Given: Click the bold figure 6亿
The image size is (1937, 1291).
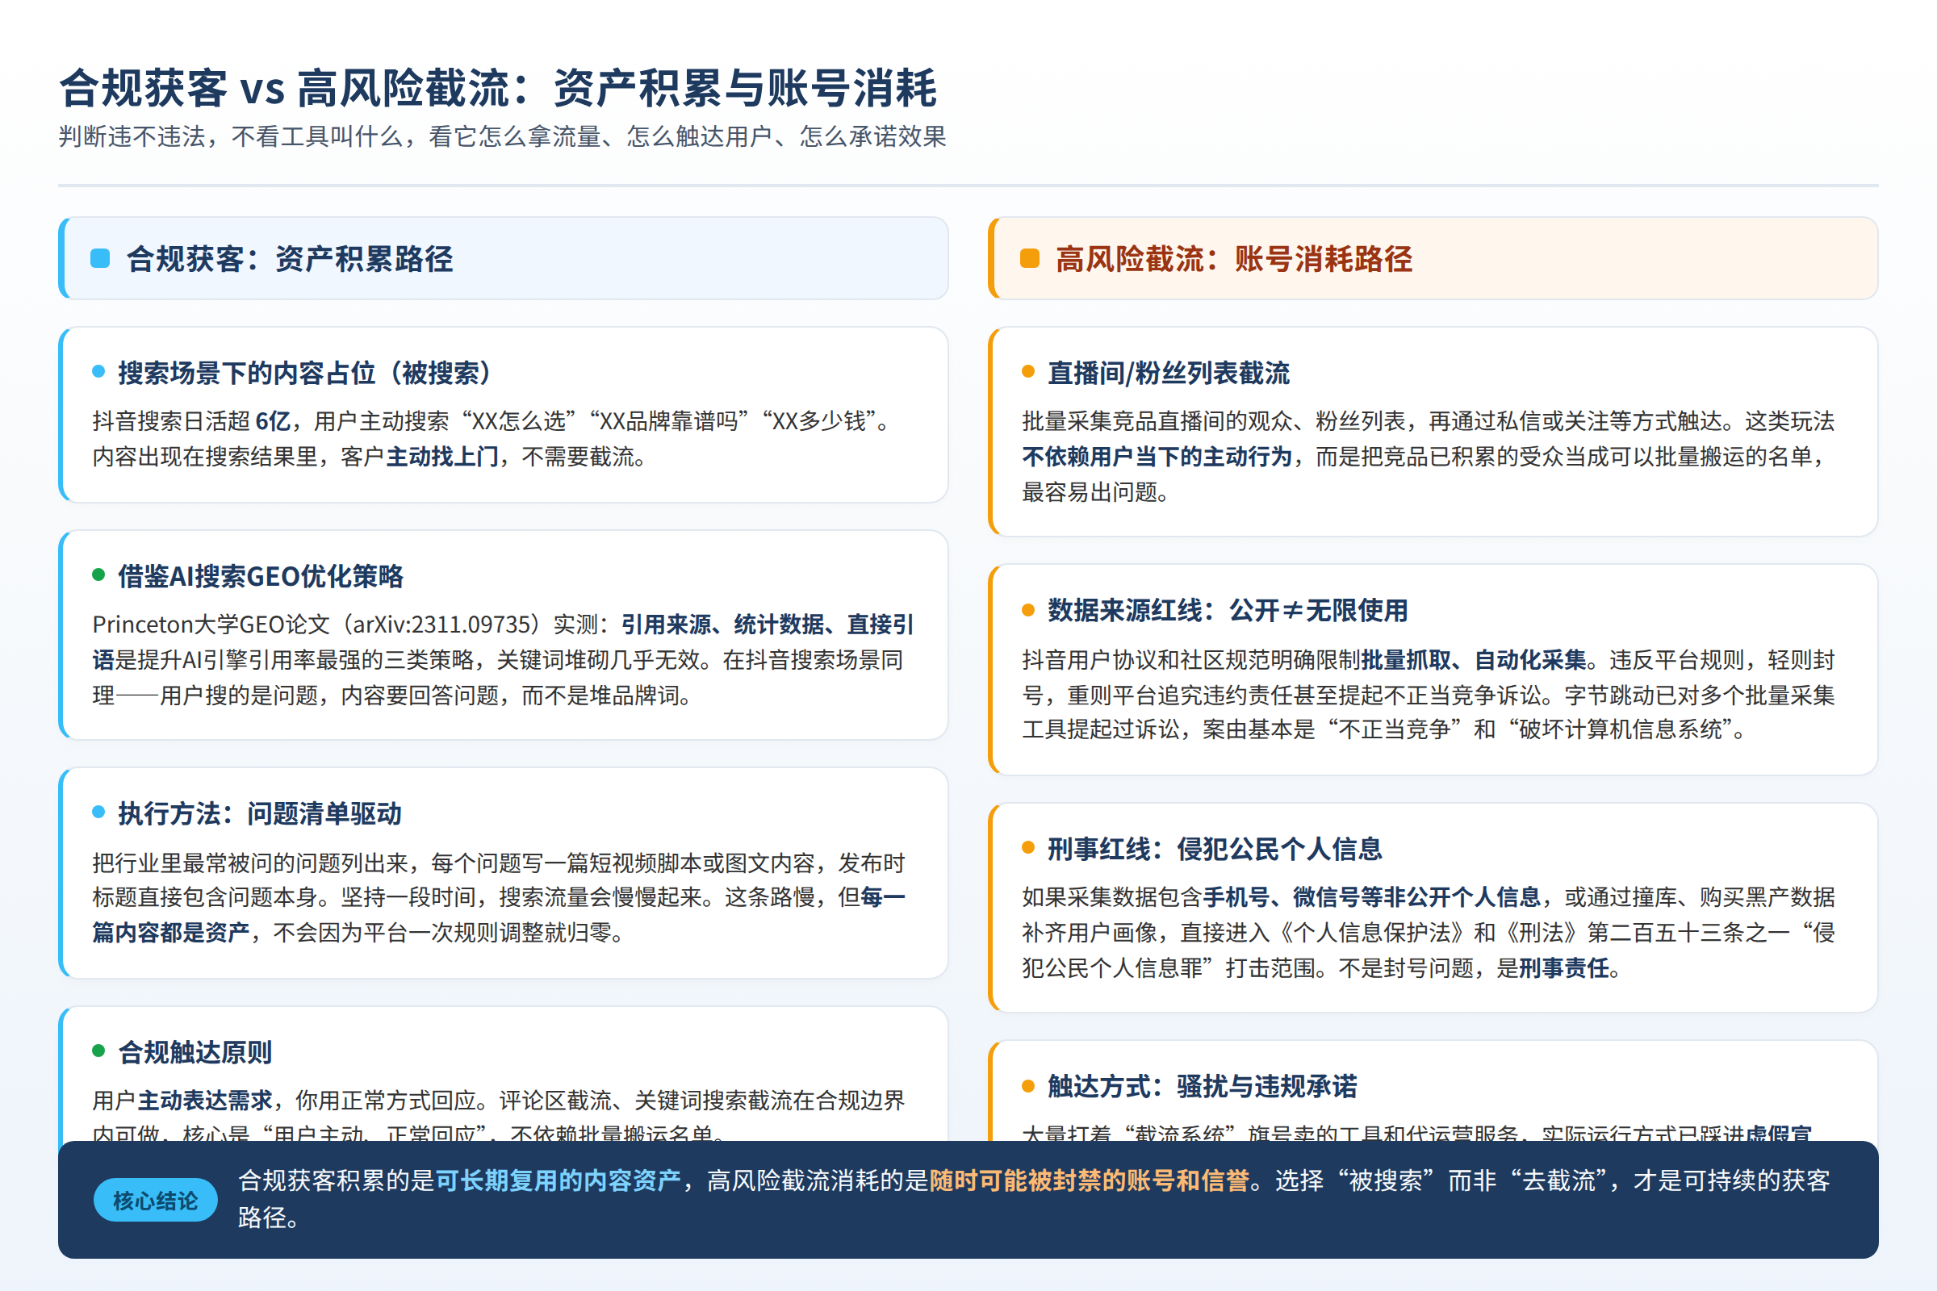Looking at the screenshot, I should point(273,421).
